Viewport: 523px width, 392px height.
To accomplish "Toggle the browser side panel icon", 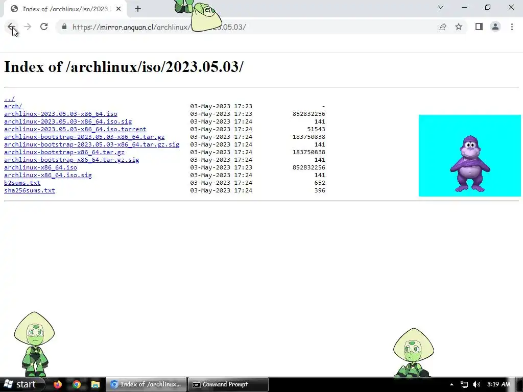I will point(479,27).
